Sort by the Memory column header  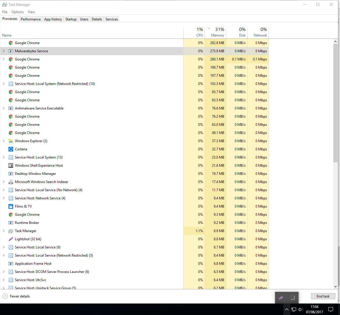(215, 32)
